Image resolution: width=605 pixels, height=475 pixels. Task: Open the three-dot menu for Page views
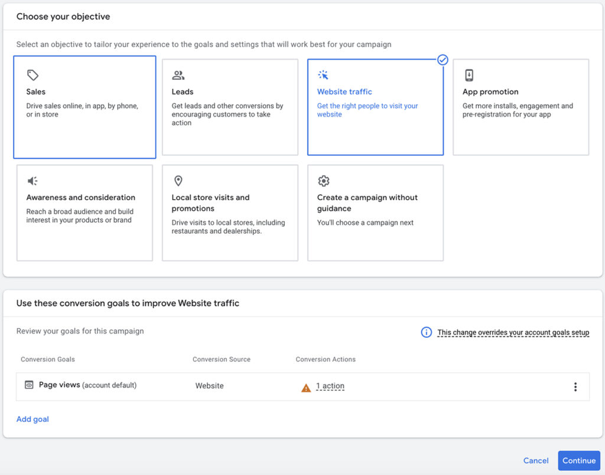(575, 387)
